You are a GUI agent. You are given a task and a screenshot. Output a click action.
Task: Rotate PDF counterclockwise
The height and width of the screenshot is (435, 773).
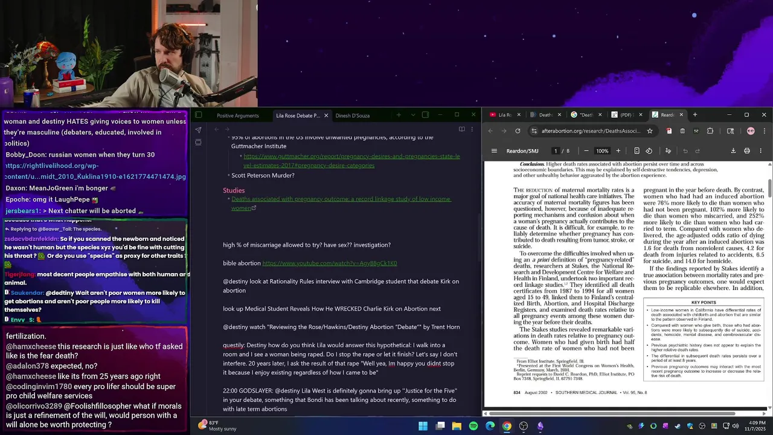[x=649, y=151]
